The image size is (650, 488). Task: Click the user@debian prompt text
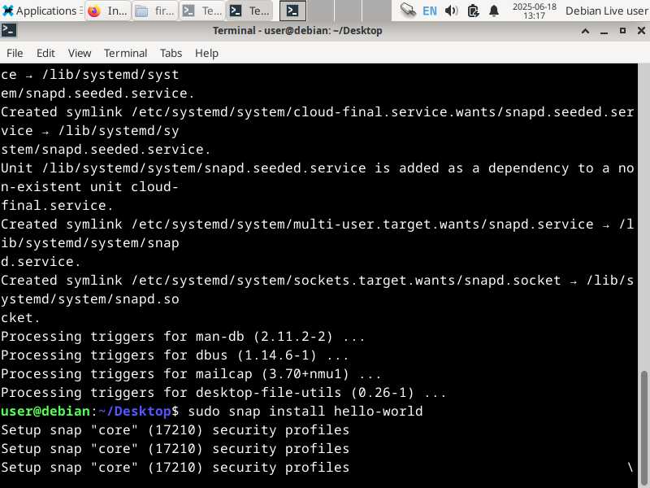(45, 412)
